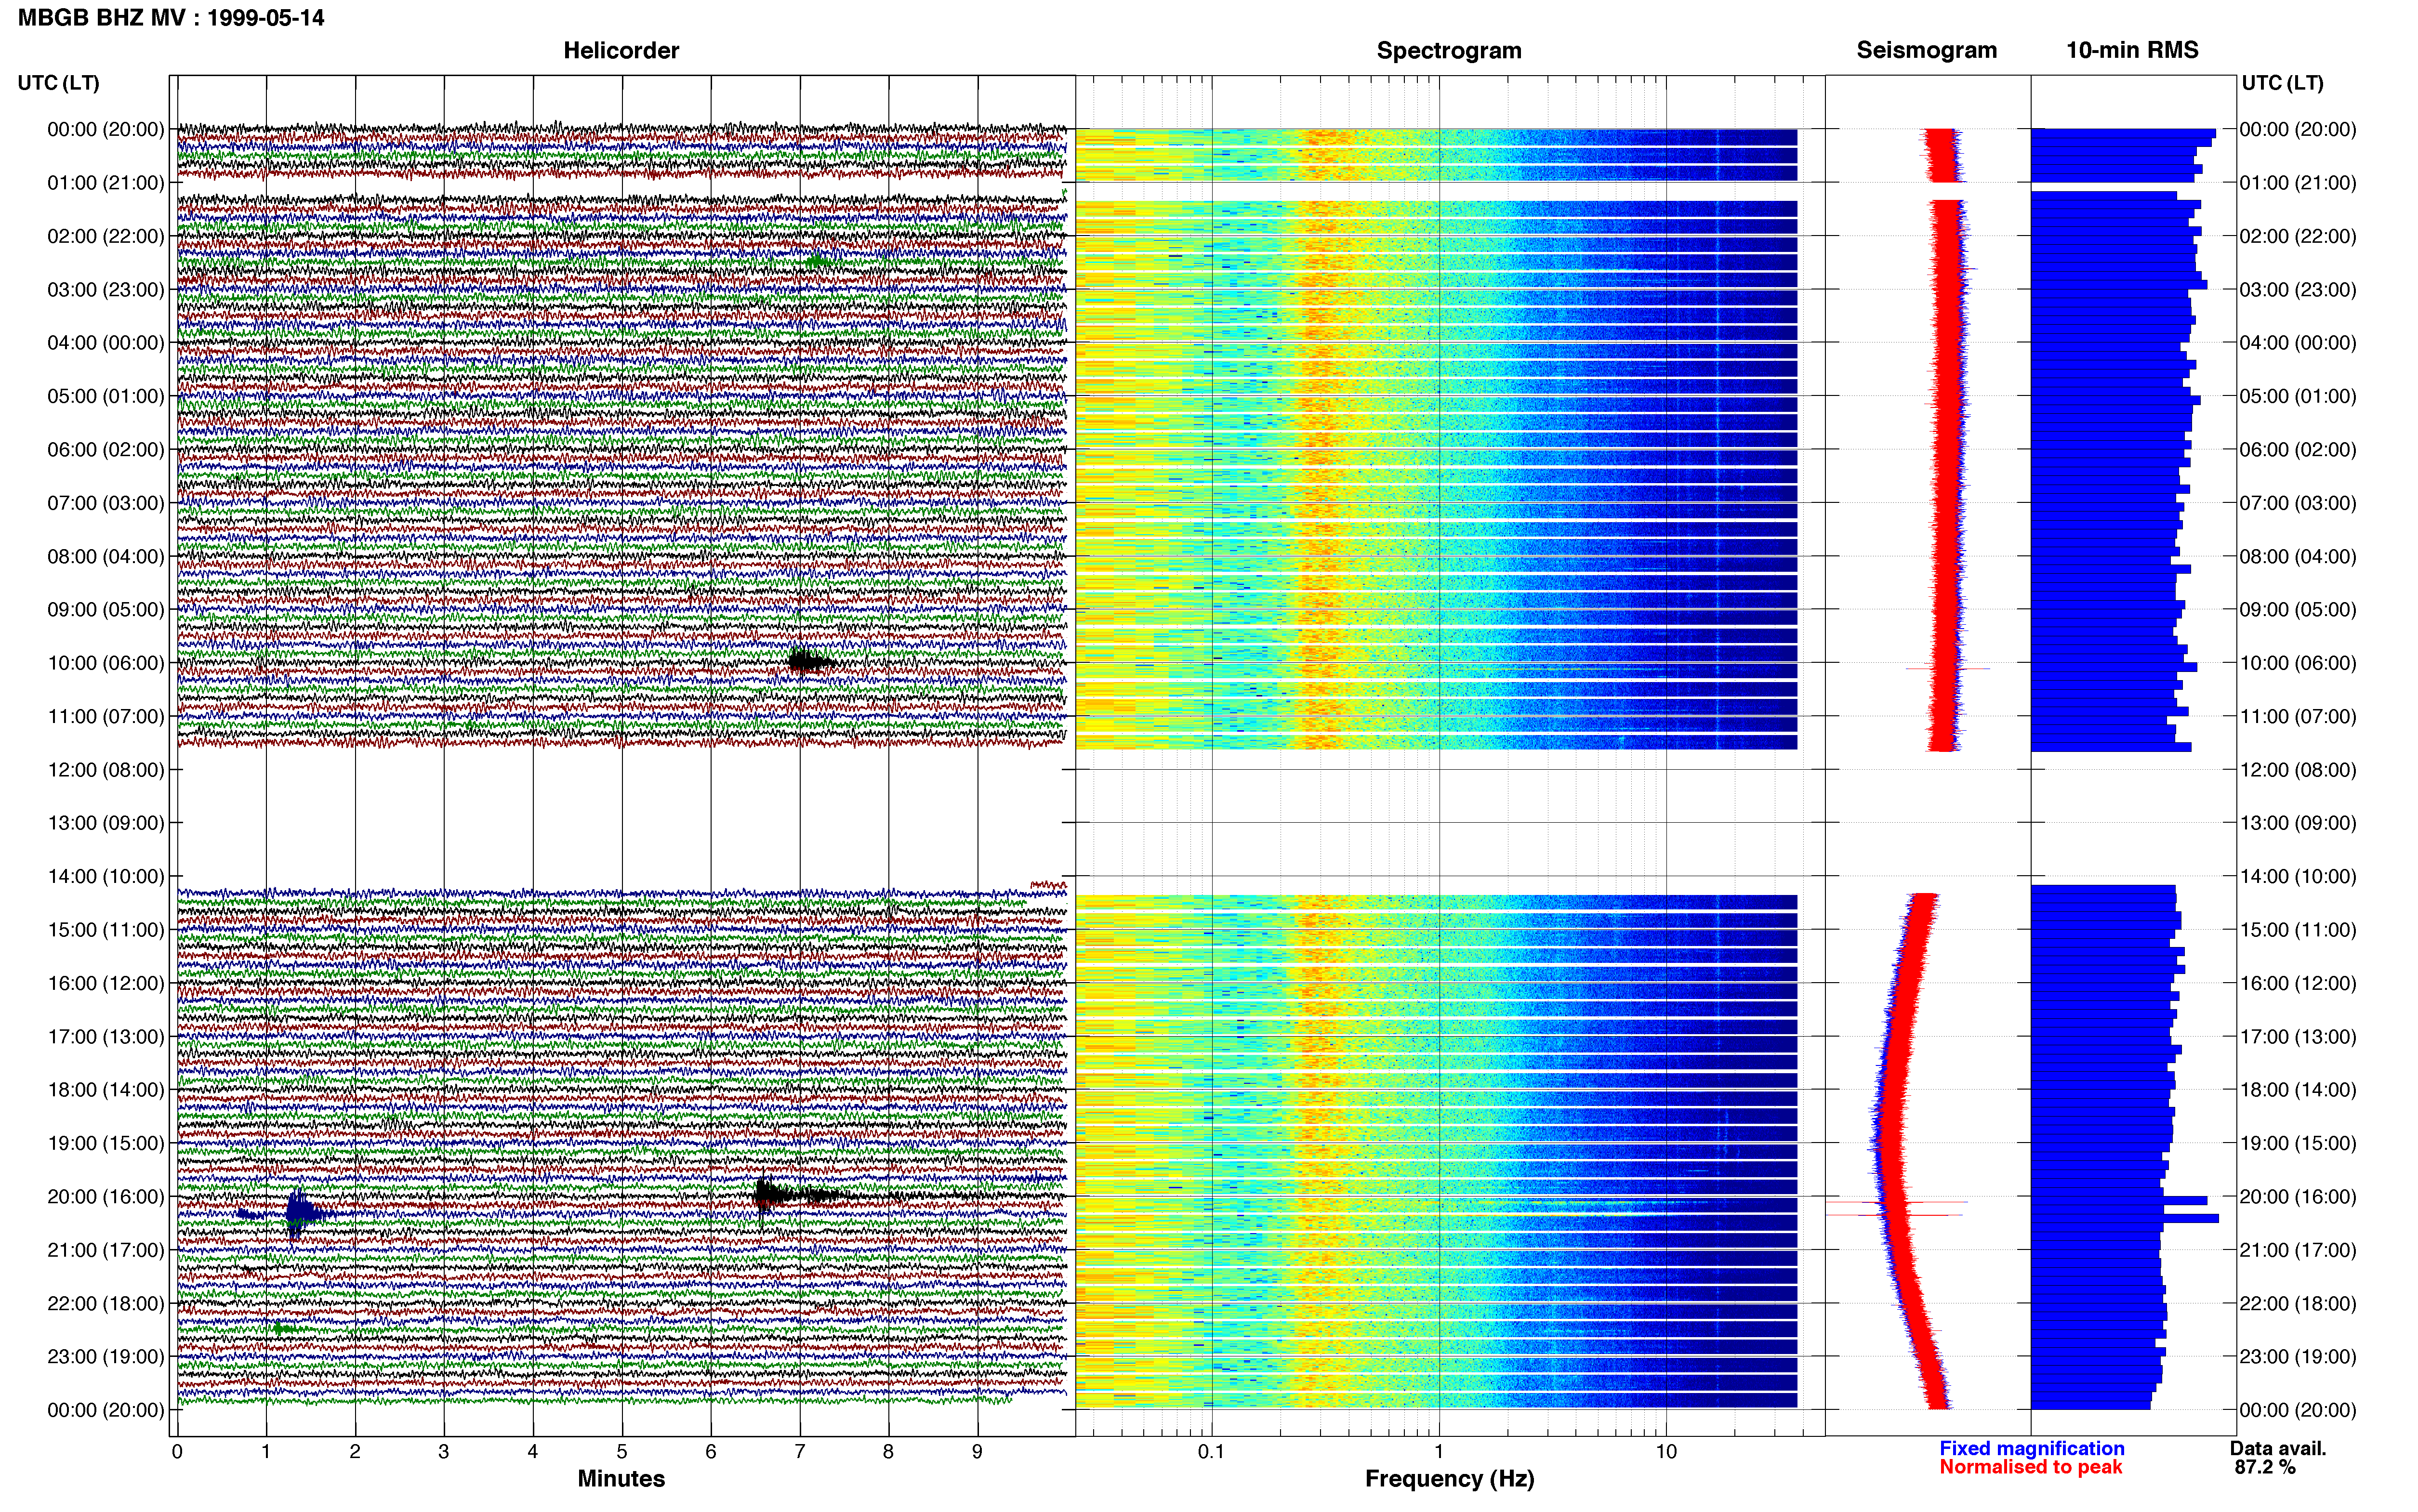Click the '87.2 %' data availability value
This screenshot has height=1512, width=2418.
pos(2265,1467)
